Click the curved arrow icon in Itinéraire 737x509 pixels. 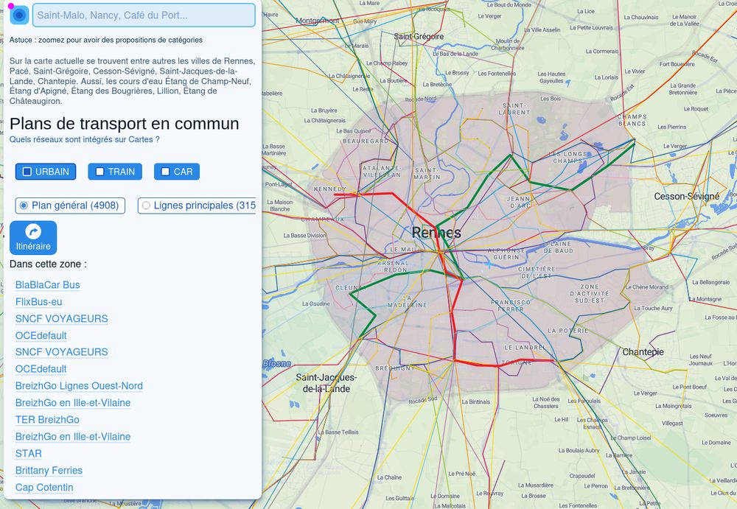(33, 231)
